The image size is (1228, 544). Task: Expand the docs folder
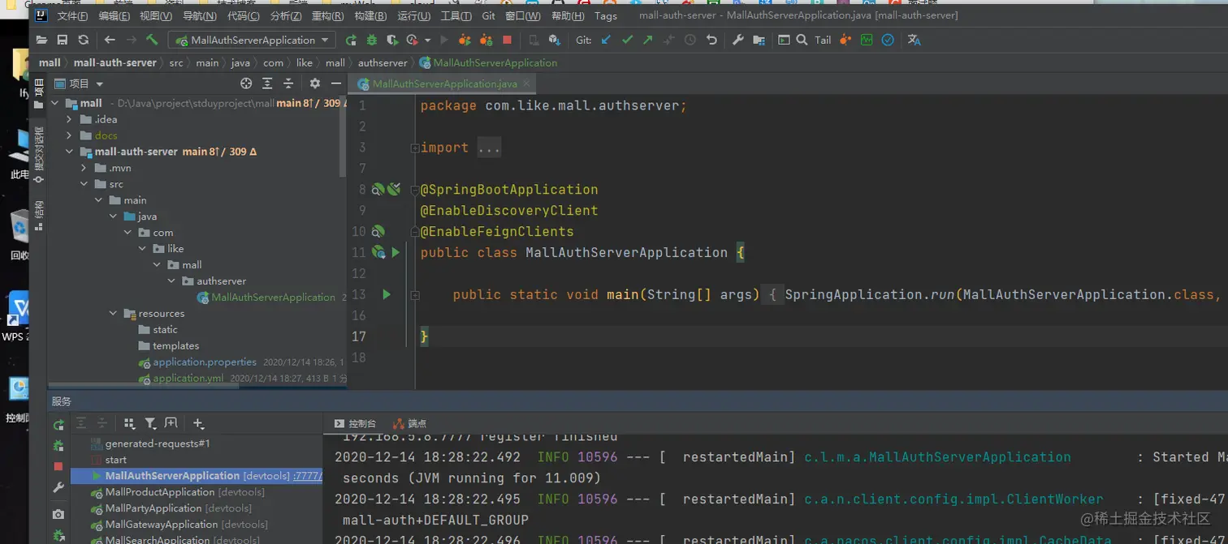coord(69,135)
